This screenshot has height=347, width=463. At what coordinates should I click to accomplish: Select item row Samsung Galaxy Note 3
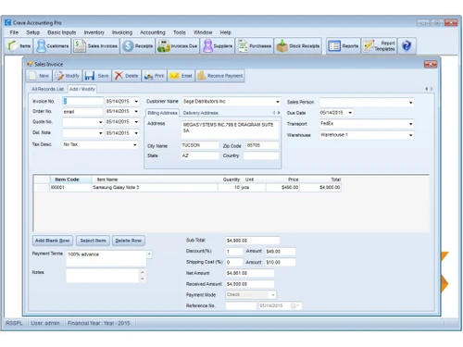188,187
